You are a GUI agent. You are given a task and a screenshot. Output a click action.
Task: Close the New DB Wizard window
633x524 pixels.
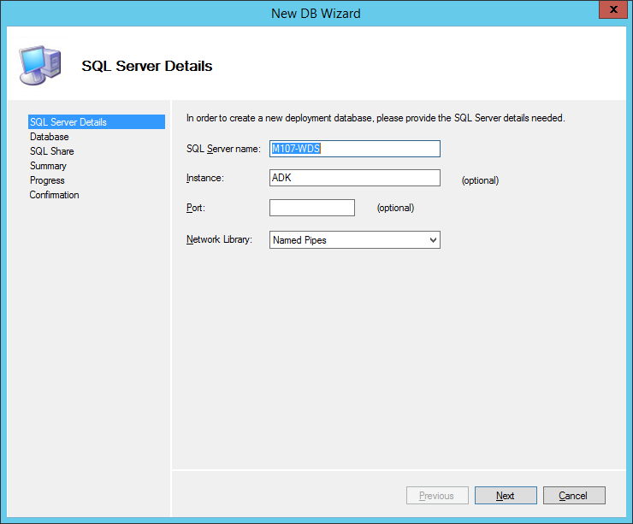pos(611,12)
